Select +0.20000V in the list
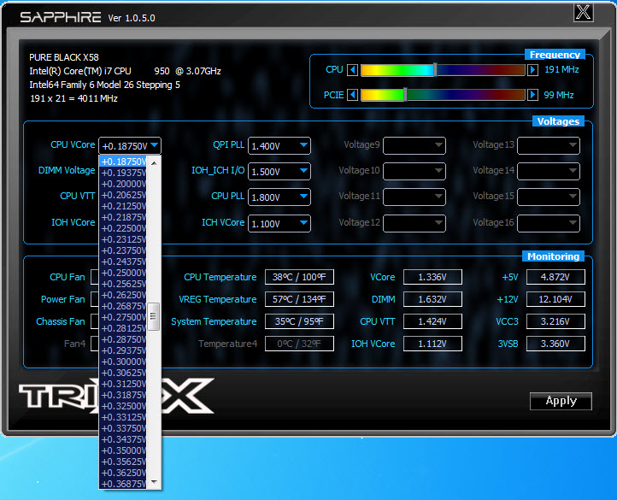Screen dimensions: 617x500 (x=123, y=184)
